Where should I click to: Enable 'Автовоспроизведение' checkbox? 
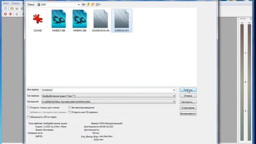click(70, 108)
